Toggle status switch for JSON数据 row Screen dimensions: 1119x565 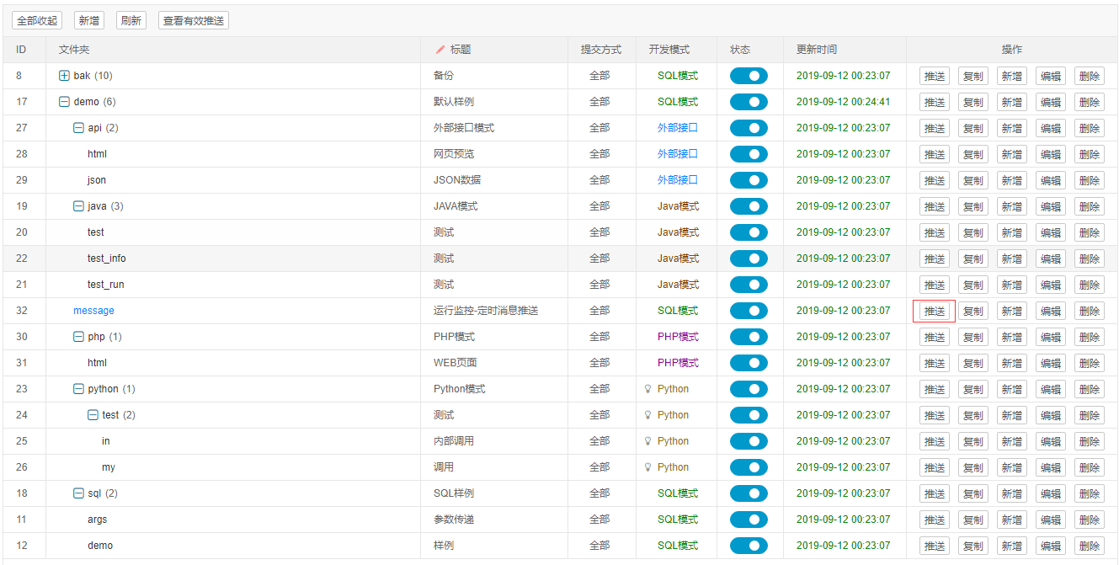(749, 180)
